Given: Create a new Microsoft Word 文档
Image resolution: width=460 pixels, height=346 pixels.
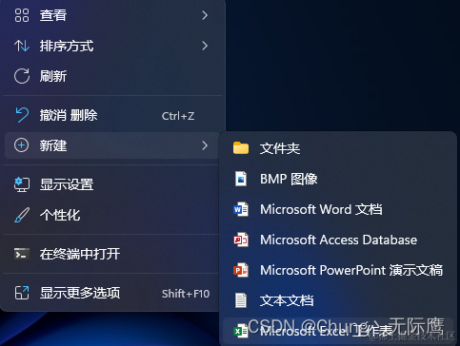Looking at the screenshot, I should [338, 209].
